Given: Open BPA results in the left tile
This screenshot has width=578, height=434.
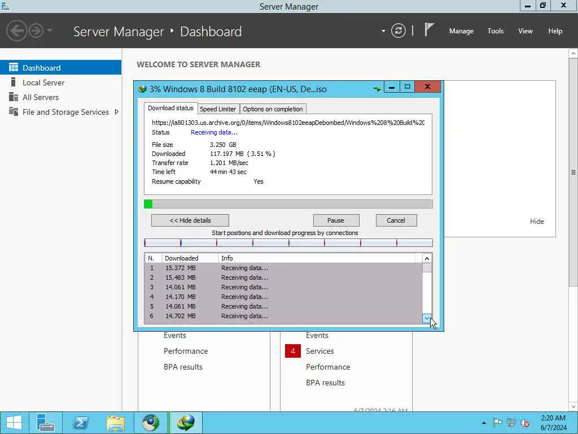Looking at the screenshot, I should click(x=183, y=367).
